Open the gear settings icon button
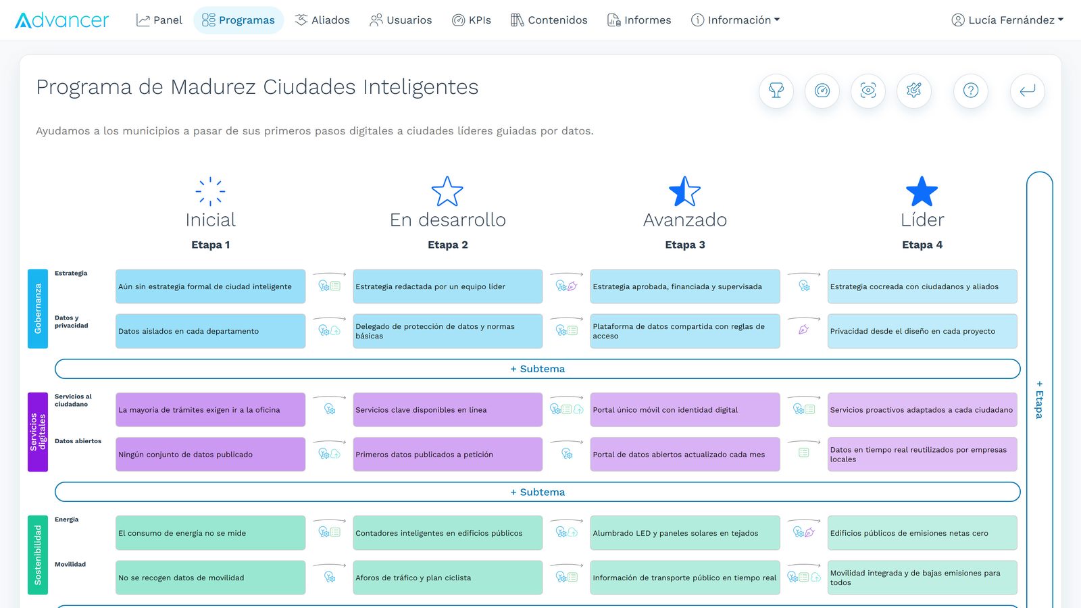The width and height of the screenshot is (1081, 608). [914, 91]
